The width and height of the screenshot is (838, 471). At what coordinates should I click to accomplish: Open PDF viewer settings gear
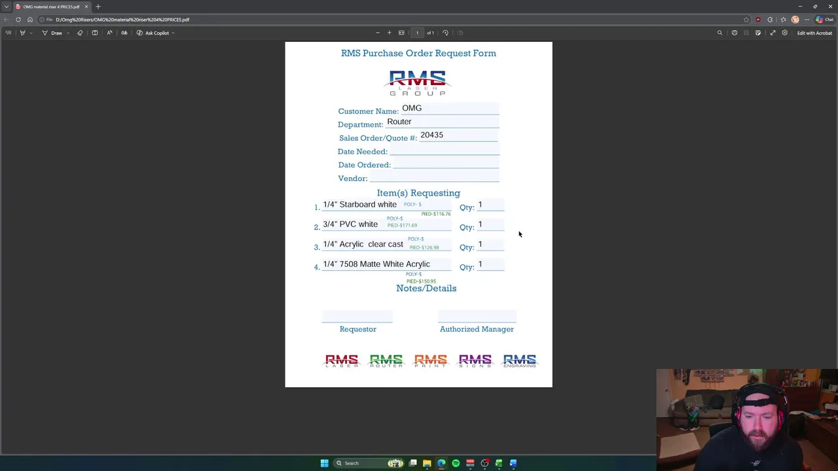click(x=784, y=33)
